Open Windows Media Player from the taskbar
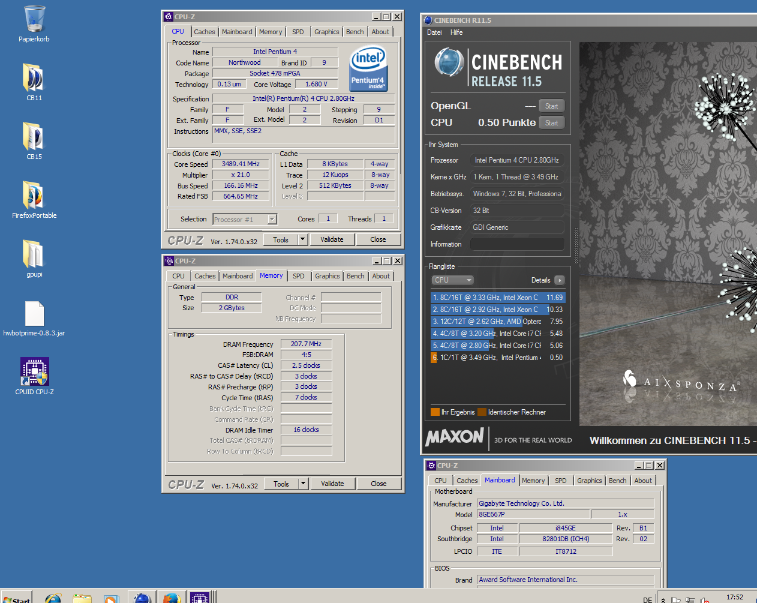 (111, 598)
